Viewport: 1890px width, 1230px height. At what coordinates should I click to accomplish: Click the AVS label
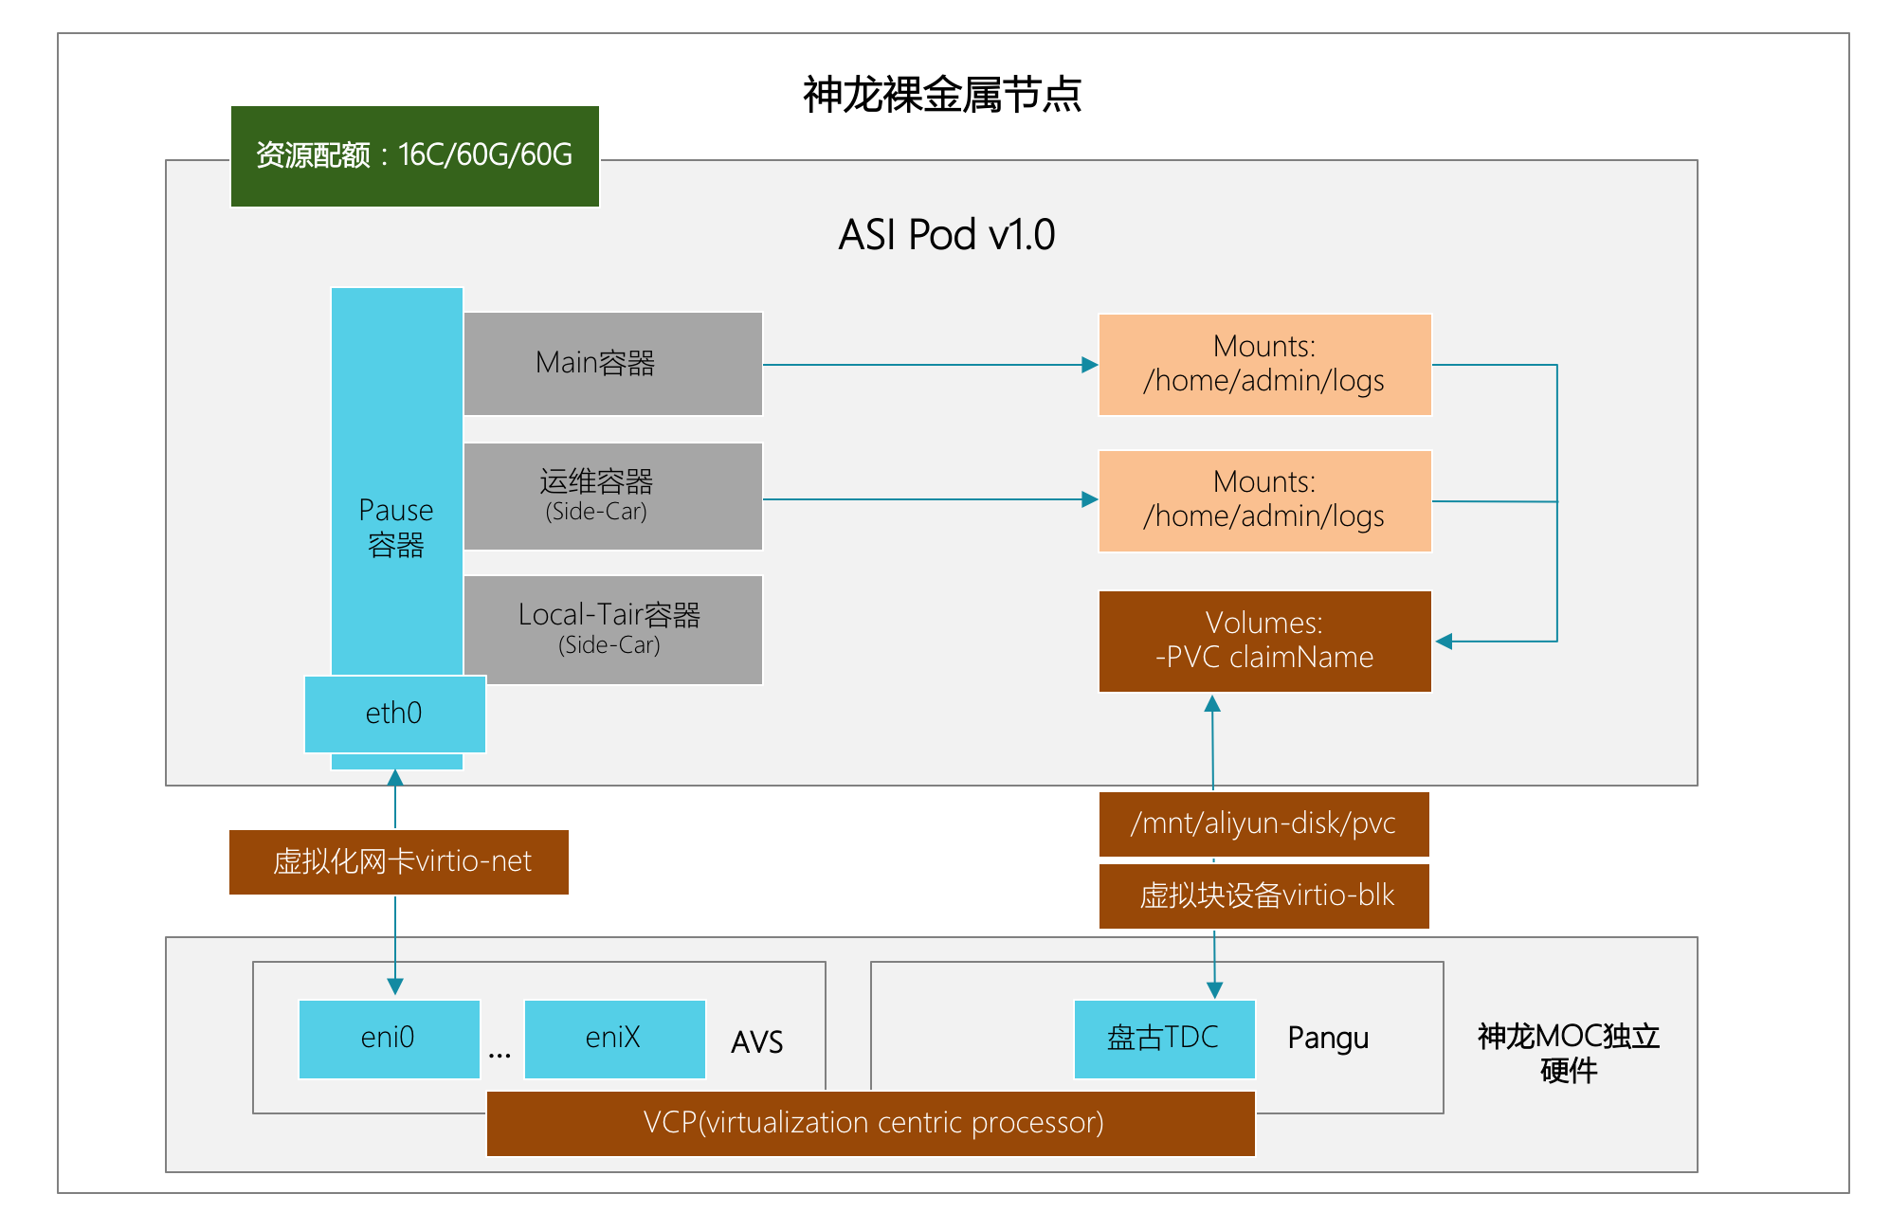(x=756, y=1042)
